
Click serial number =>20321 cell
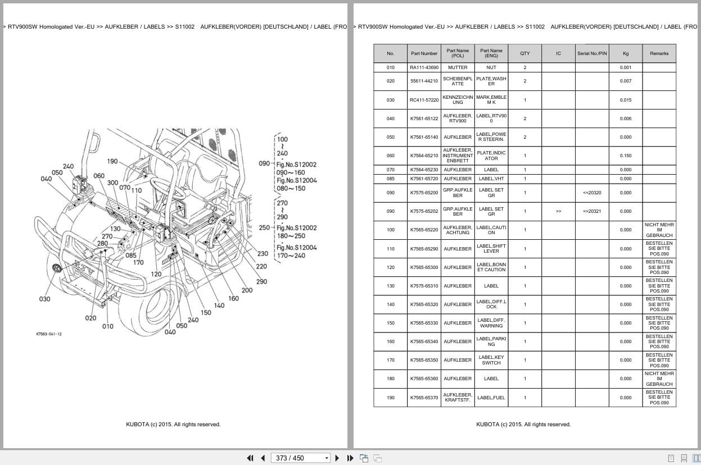(592, 211)
